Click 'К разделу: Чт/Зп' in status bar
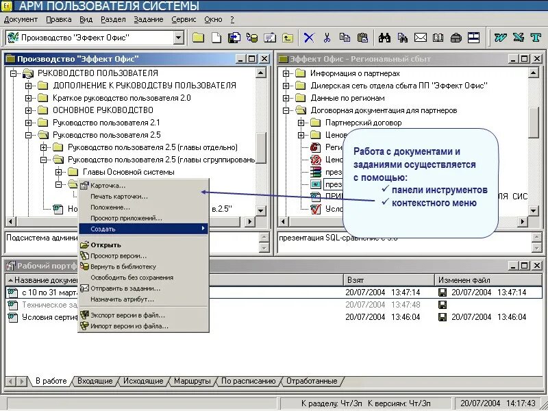 pyautogui.click(x=332, y=403)
